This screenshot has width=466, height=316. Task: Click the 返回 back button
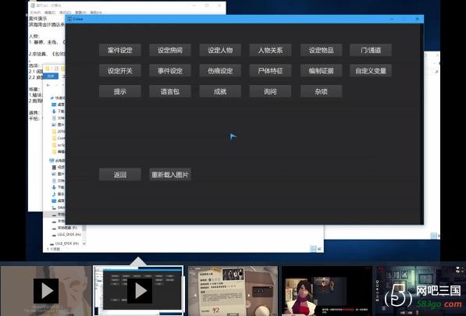pos(119,174)
